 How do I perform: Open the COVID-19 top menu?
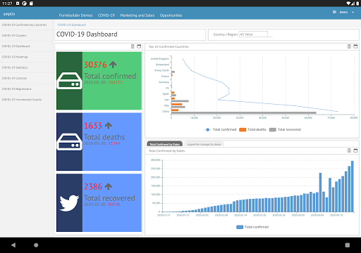point(106,15)
